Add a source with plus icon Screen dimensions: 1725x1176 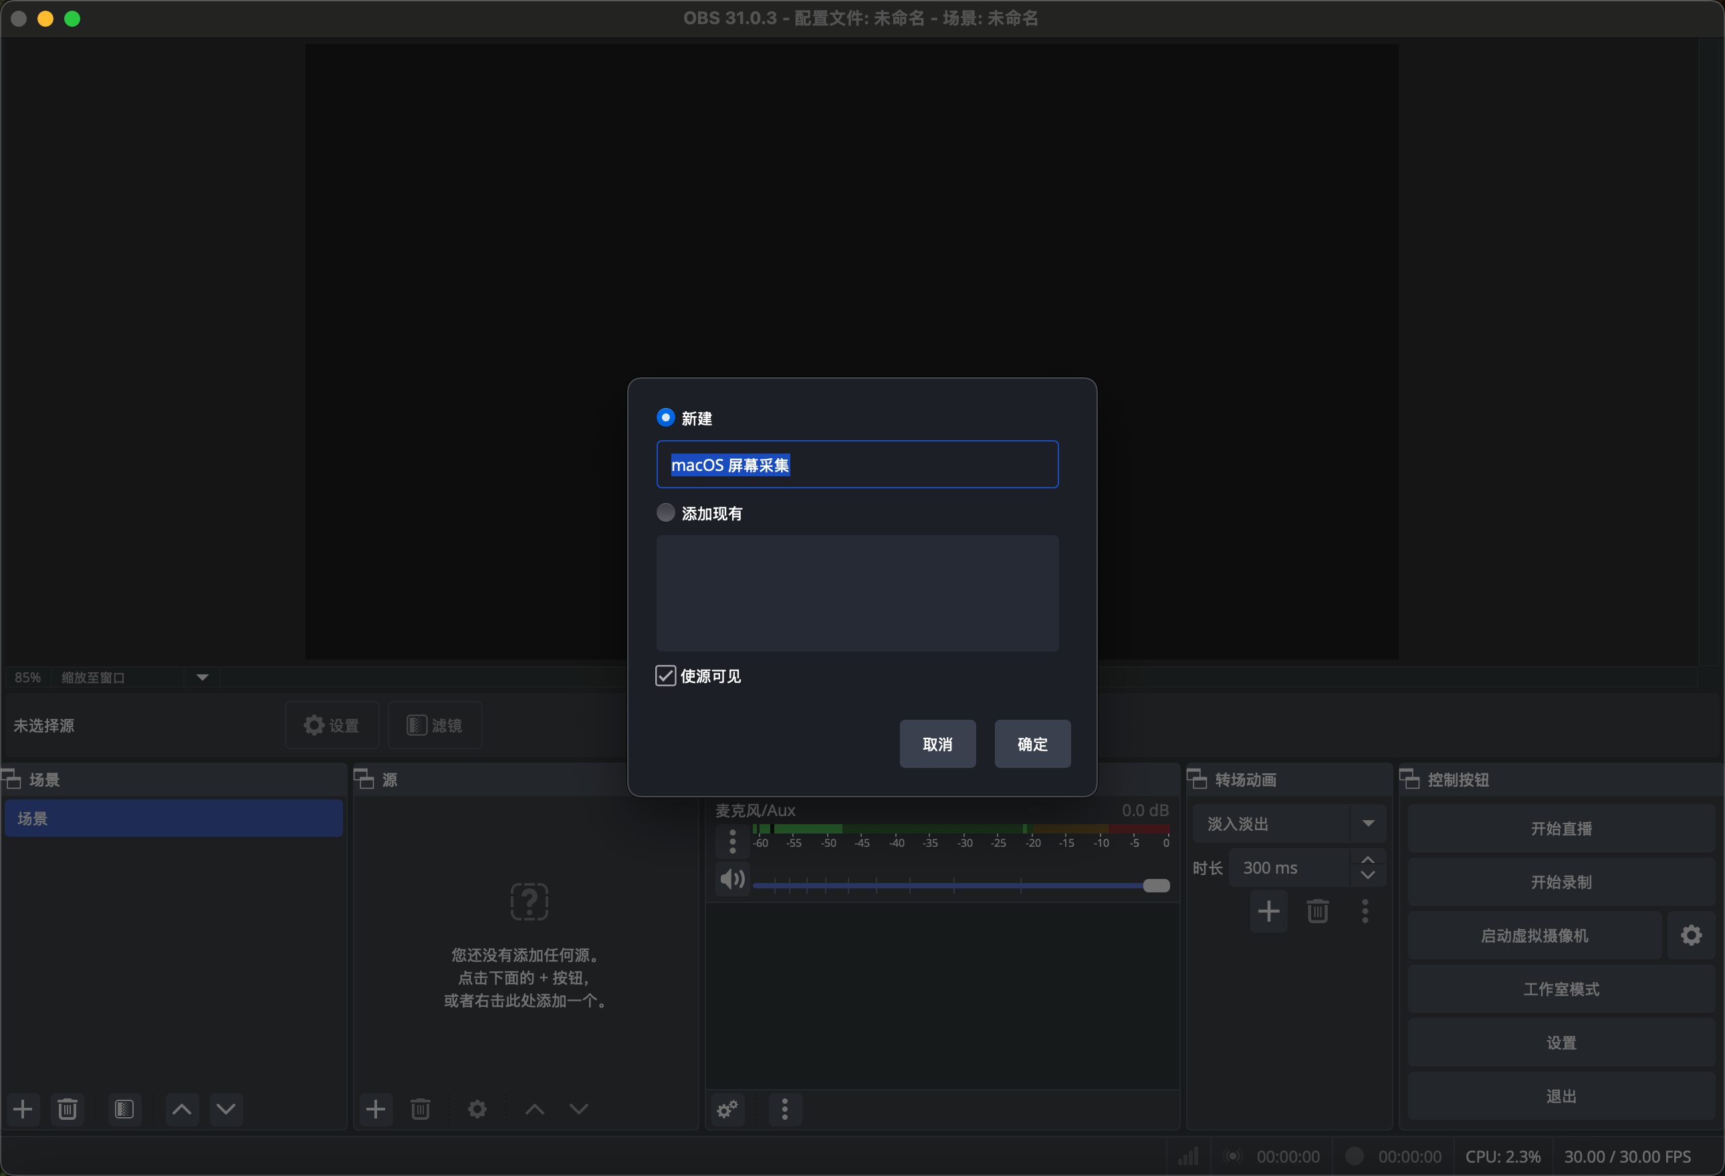[x=376, y=1109]
